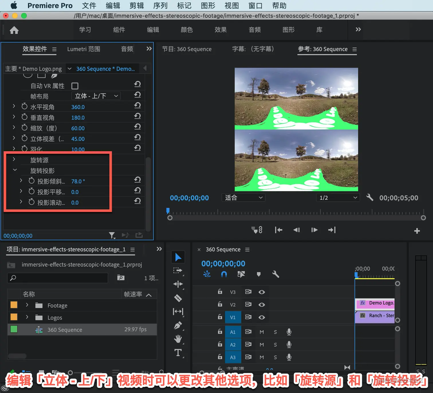The image size is (433, 393).
Task: Select the Selection arrow tool
Action: click(178, 257)
